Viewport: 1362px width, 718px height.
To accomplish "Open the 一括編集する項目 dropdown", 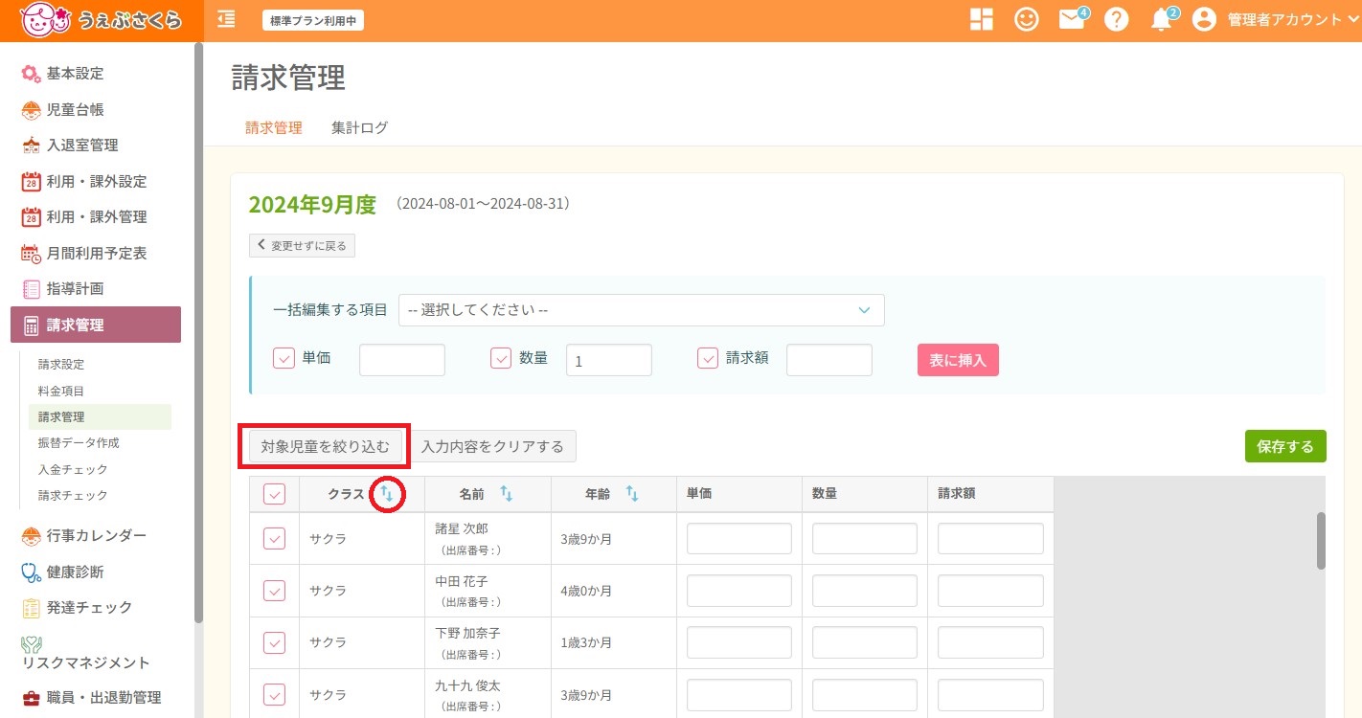I will pos(642,310).
